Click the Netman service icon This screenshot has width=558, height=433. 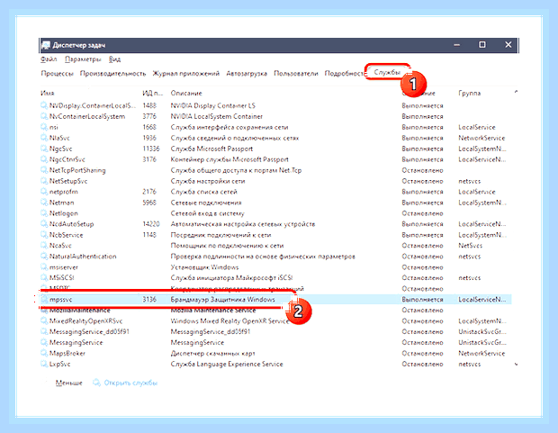44,203
